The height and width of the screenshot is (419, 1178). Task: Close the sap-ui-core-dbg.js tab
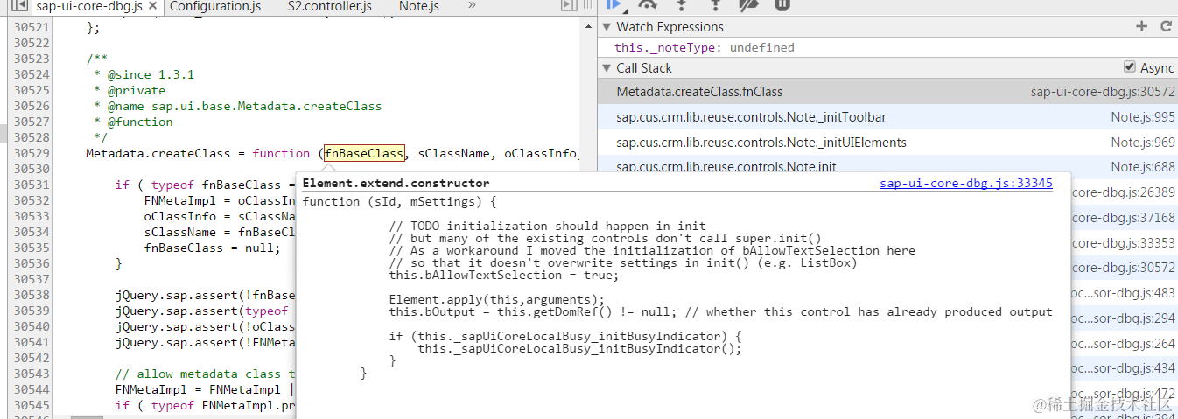152,7
